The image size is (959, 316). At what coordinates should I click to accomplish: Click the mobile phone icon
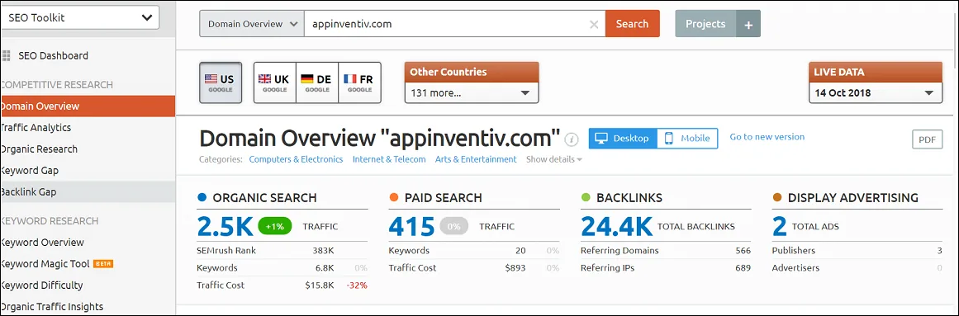668,138
